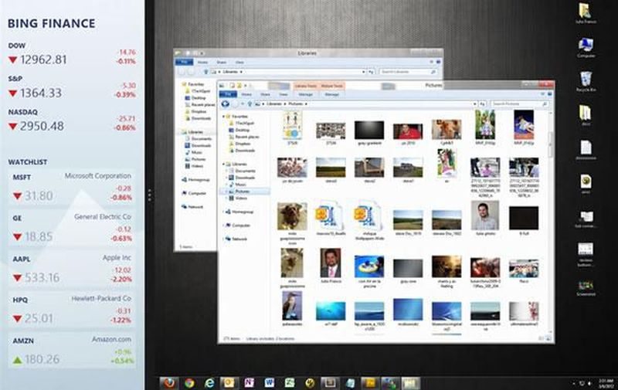Select Pictures in the Libraries tree
Screen dimensions: 618x390
click(x=242, y=190)
